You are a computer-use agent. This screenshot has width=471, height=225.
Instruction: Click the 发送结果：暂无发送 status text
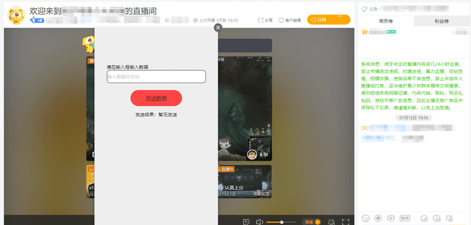pyautogui.click(x=156, y=114)
